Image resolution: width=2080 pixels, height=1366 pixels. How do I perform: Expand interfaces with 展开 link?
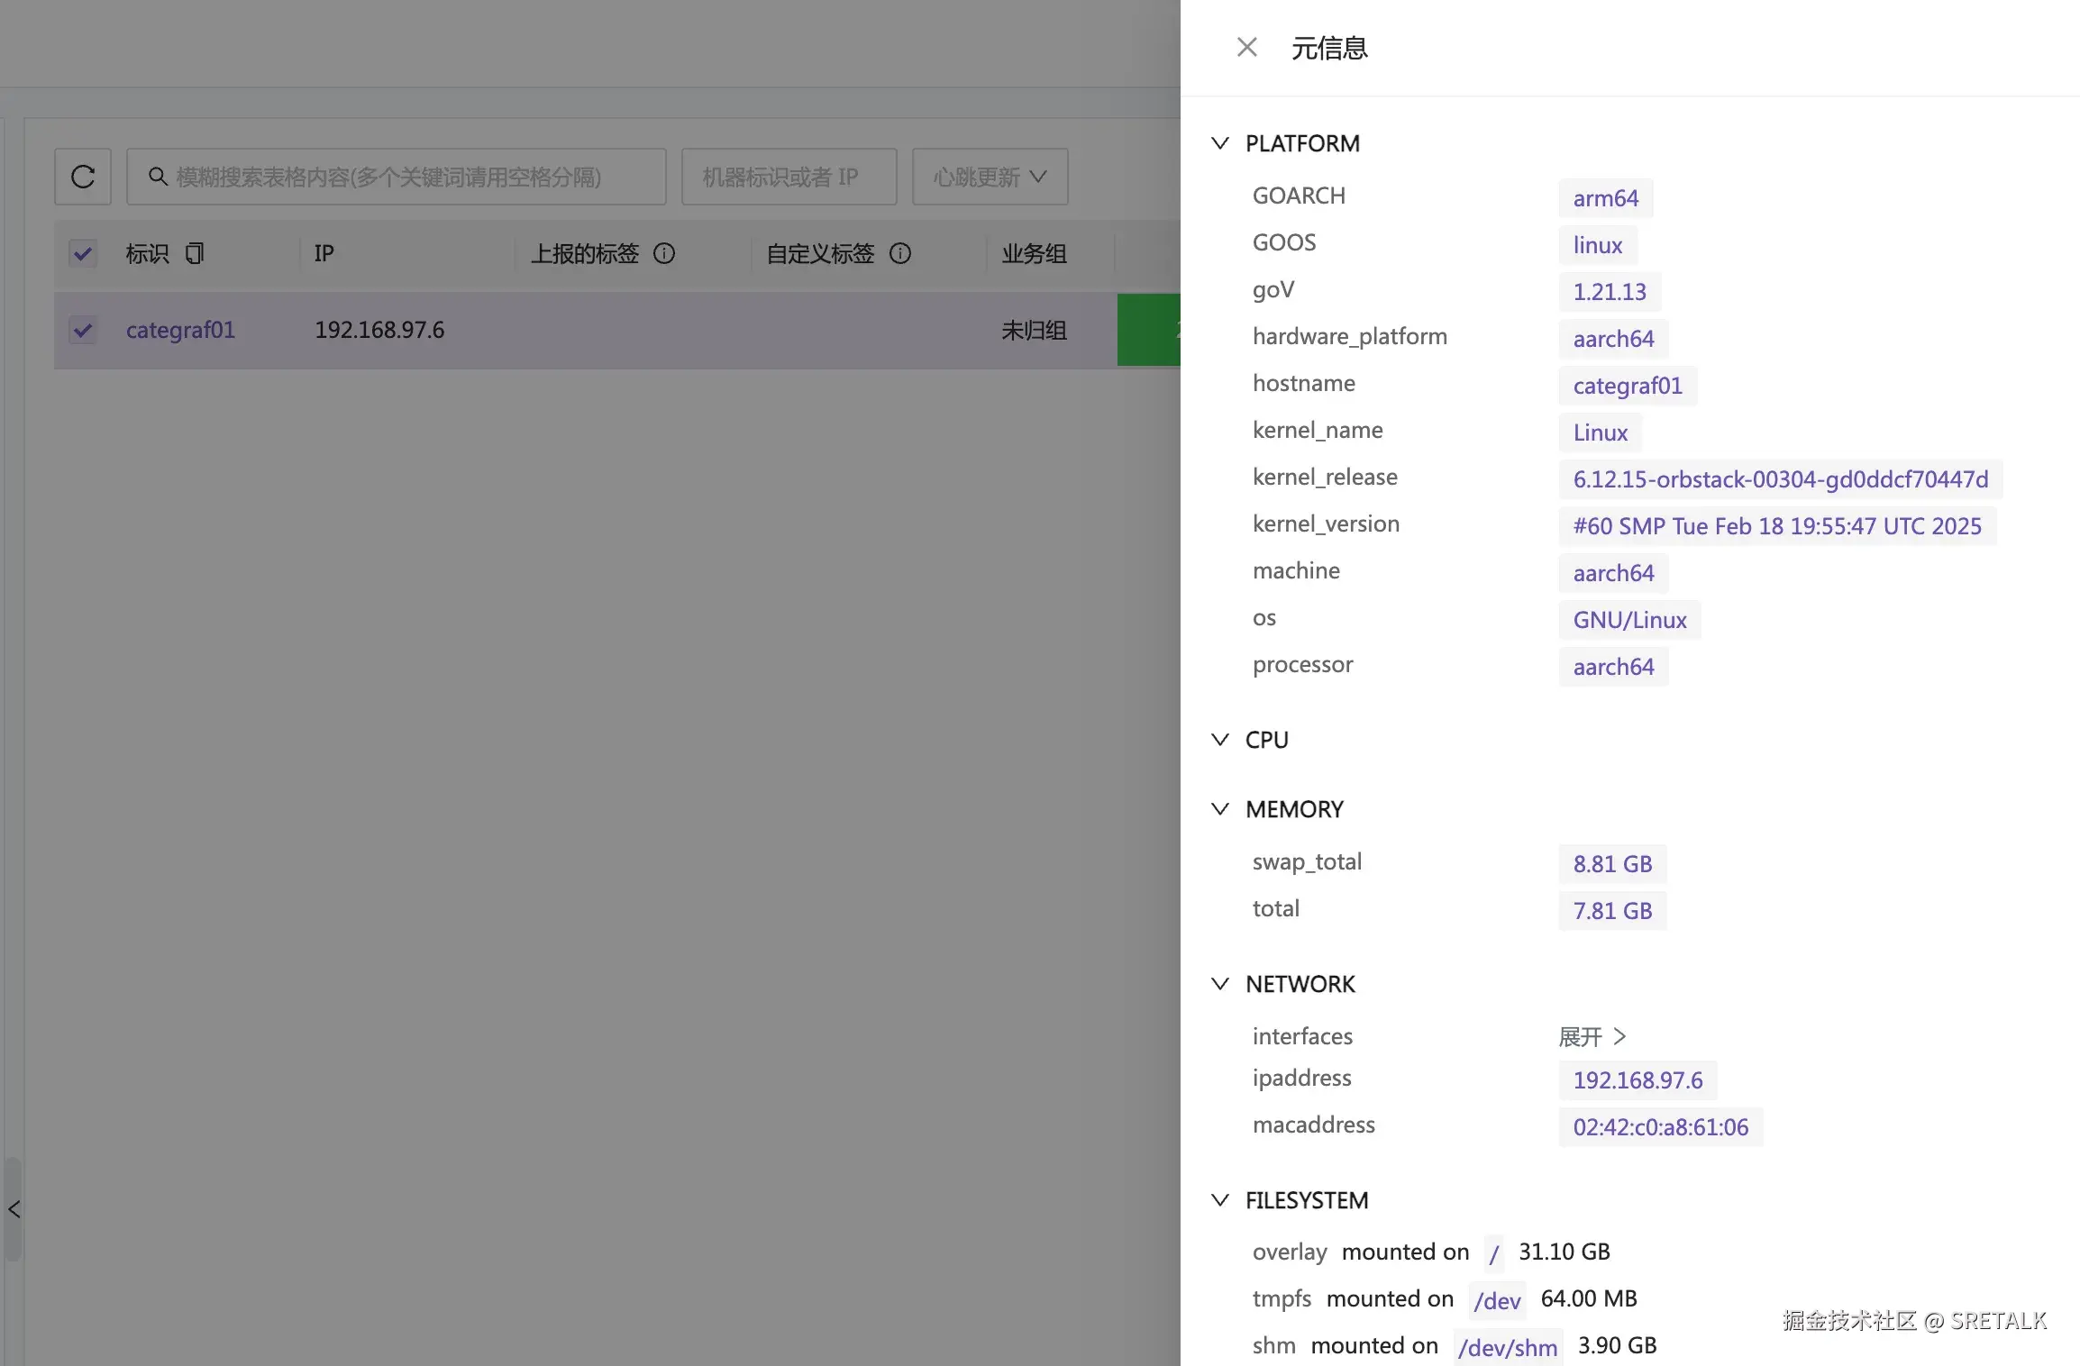pyautogui.click(x=1592, y=1036)
